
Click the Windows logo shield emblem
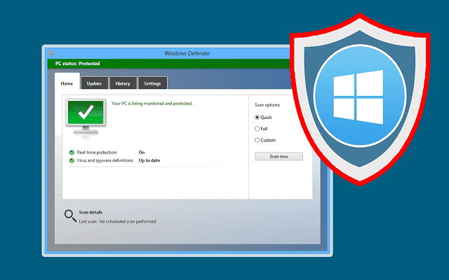[x=360, y=99]
